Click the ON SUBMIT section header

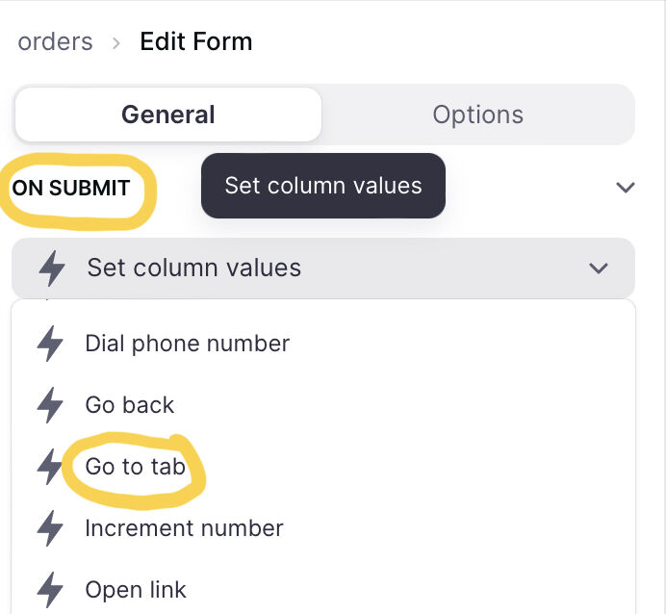(71, 188)
